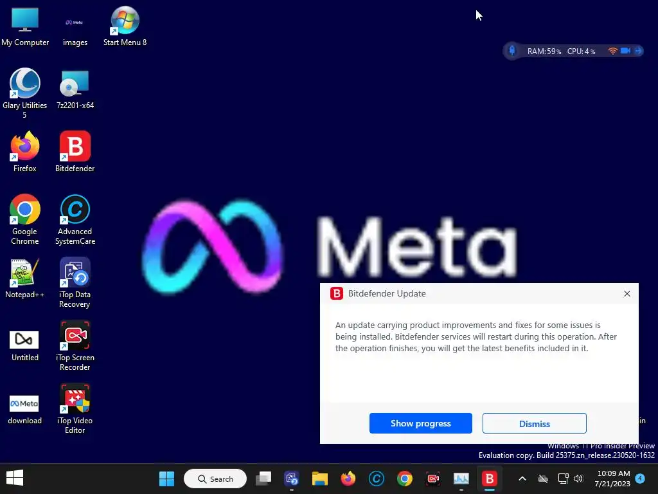The image size is (658, 494).
Task: Close the Bitdefender Update popup
Action: [x=627, y=293]
